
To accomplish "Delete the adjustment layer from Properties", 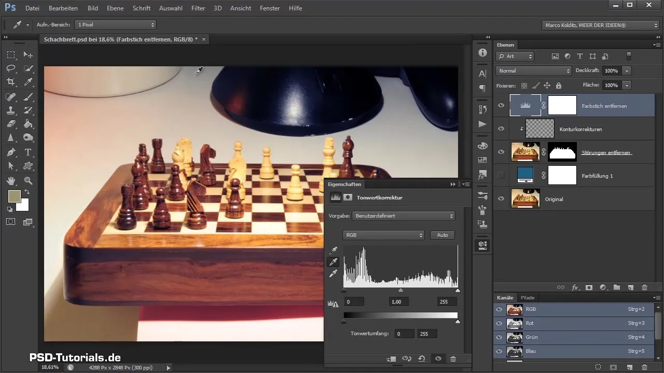I will click(453, 358).
